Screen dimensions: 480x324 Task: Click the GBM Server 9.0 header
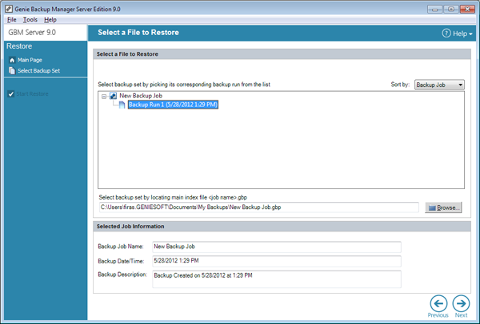pyautogui.click(x=32, y=33)
